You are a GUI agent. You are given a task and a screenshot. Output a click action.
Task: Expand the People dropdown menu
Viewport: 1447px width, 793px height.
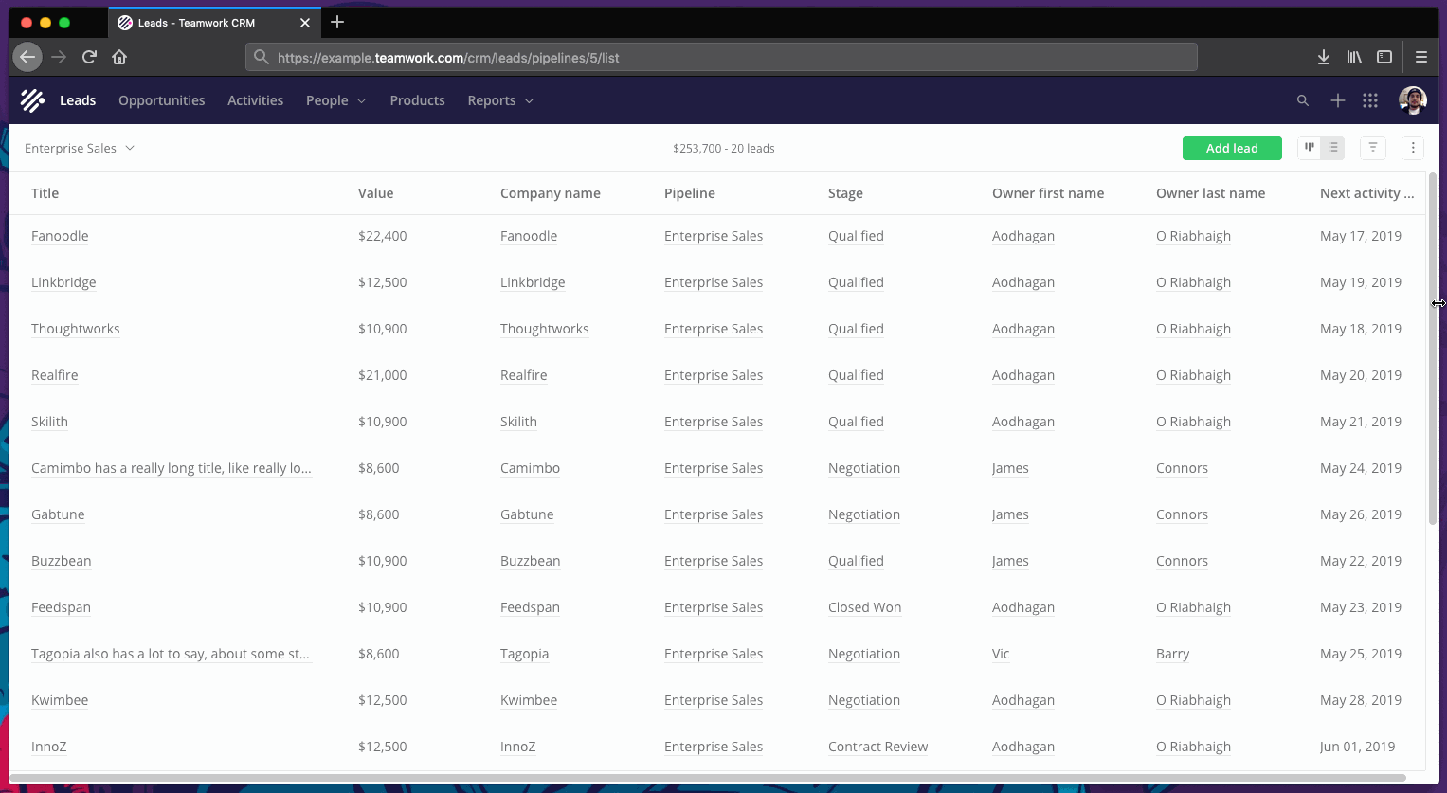pyautogui.click(x=335, y=99)
